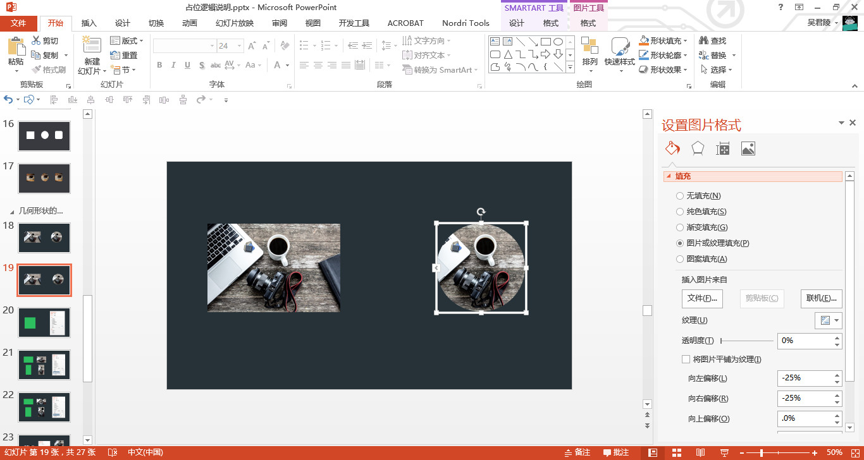Choose the Gradient fill (渐变填充) option
The image size is (864, 460).
click(x=680, y=227)
